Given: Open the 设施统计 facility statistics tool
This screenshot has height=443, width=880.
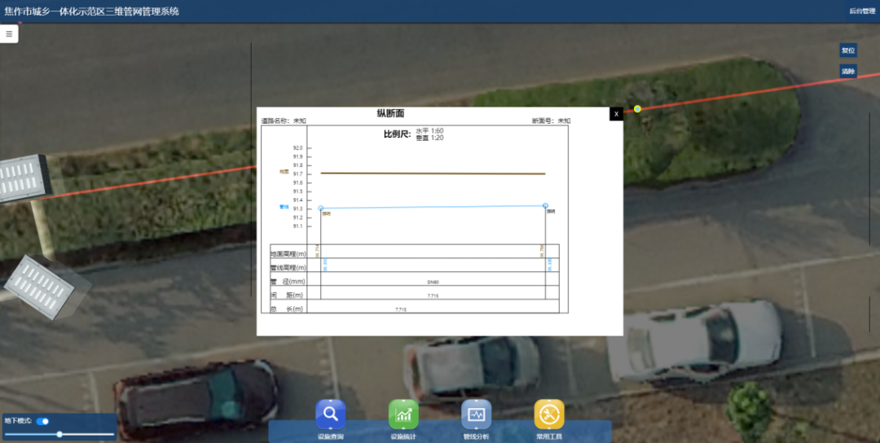Looking at the screenshot, I should click(x=403, y=414).
